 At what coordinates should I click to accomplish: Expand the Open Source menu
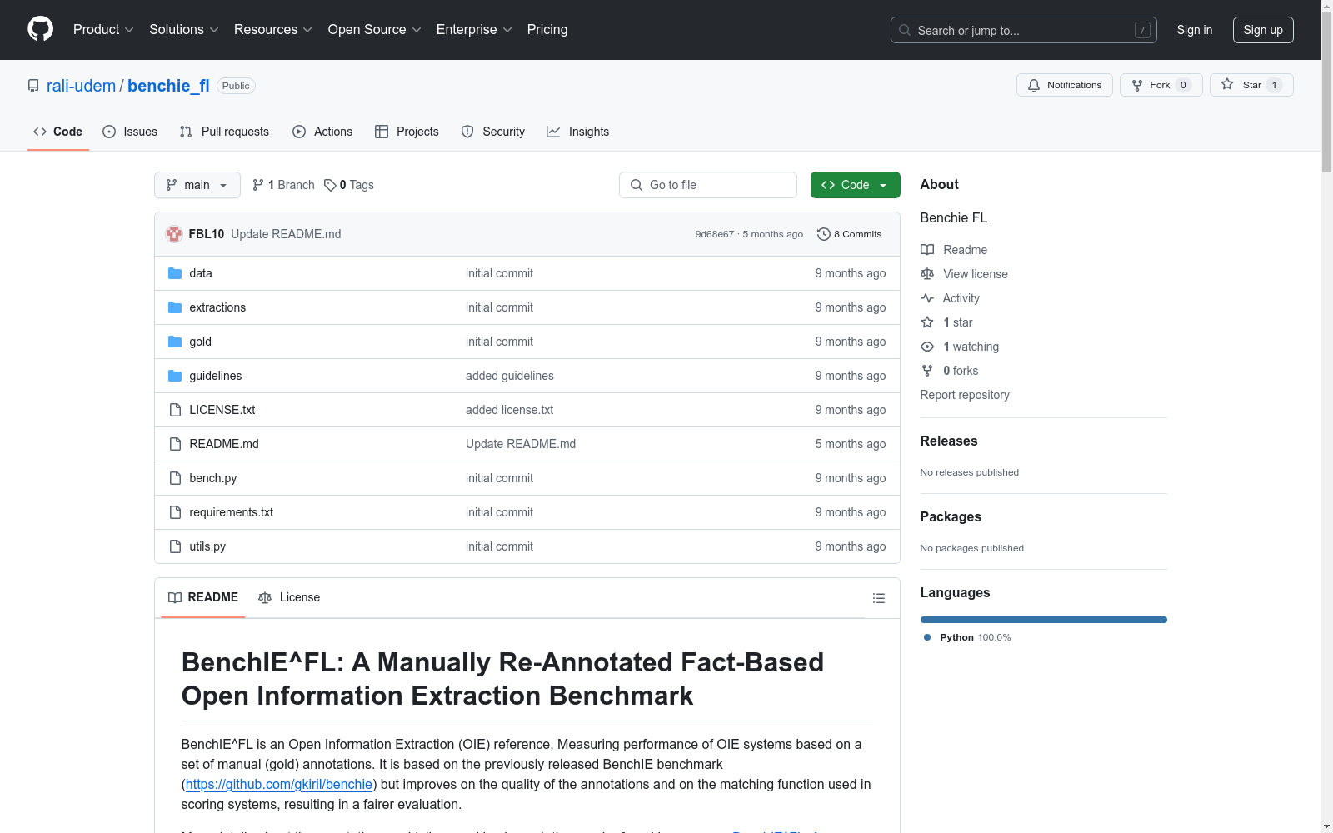pos(375,30)
